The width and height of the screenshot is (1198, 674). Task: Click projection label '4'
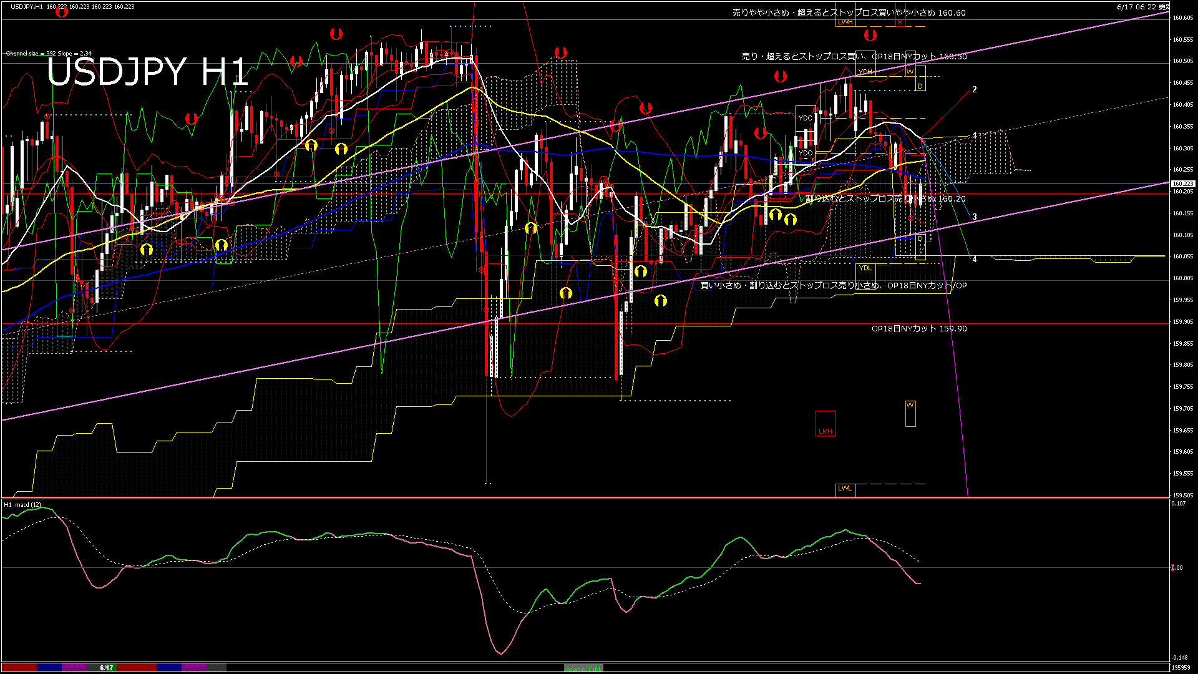click(975, 259)
